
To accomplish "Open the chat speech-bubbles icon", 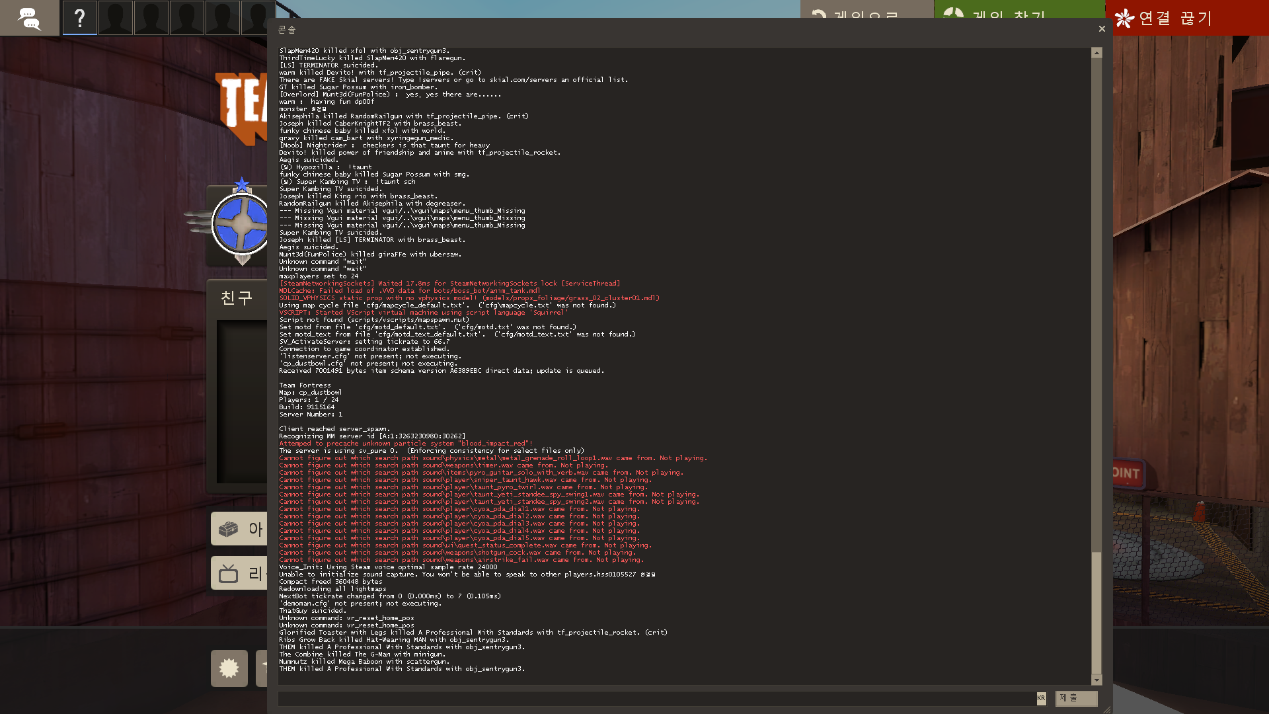I will [x=29, y=18].
